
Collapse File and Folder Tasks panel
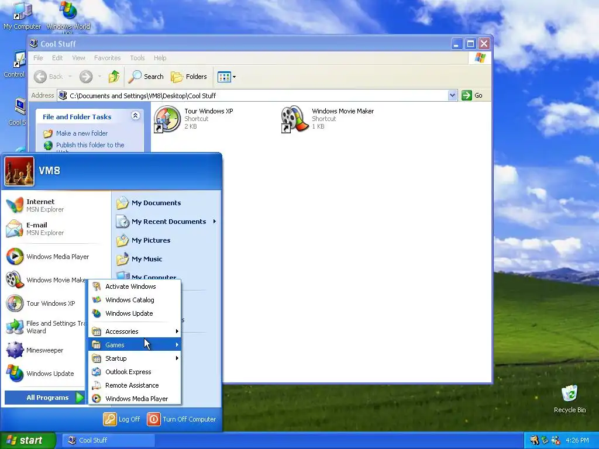(136, 115)
